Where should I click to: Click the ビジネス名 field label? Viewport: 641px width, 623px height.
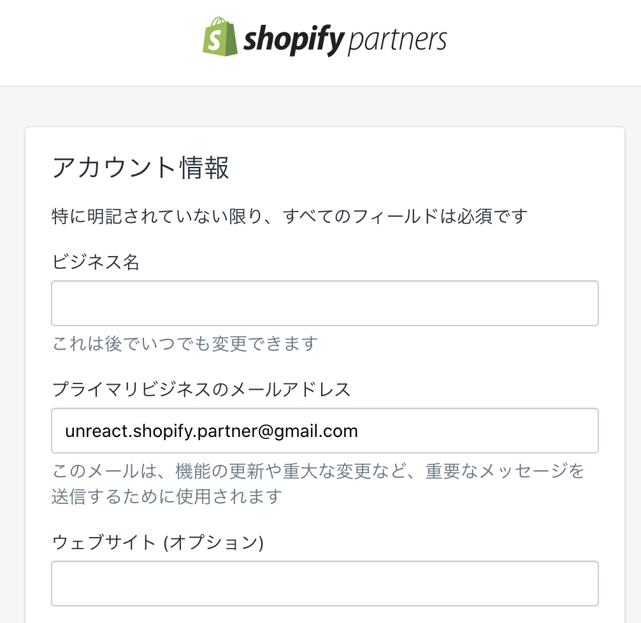coord(96,262)
